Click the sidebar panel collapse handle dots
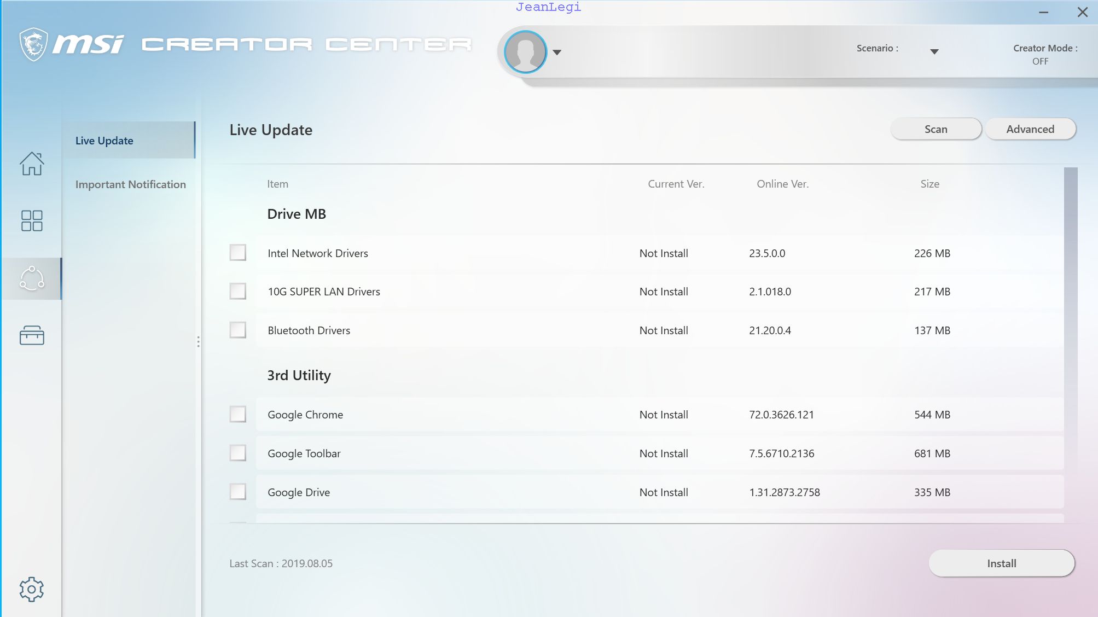Viewport: 1098px width, 617px height. click(x=198, y=342)
